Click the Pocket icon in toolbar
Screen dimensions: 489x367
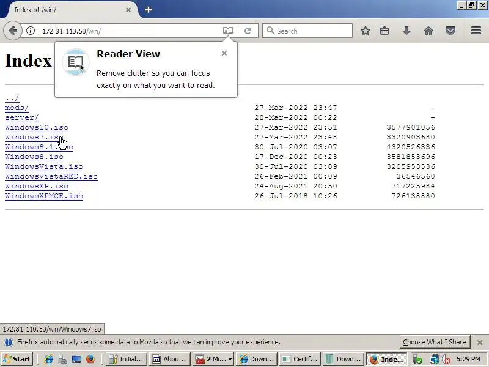tap(450, 31)
